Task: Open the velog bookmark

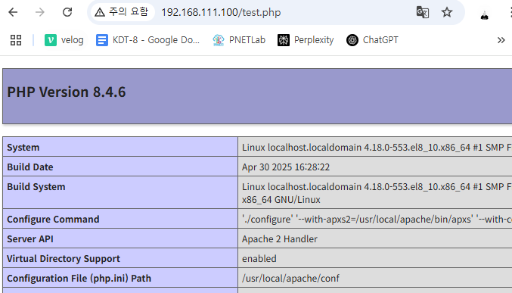Action: [64, 40]
